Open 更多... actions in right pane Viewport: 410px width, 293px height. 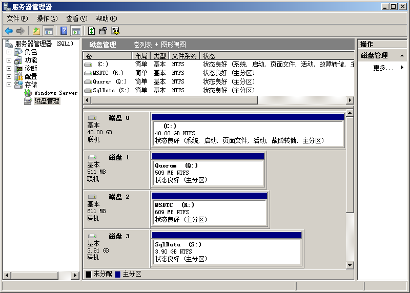coord(383,68)
